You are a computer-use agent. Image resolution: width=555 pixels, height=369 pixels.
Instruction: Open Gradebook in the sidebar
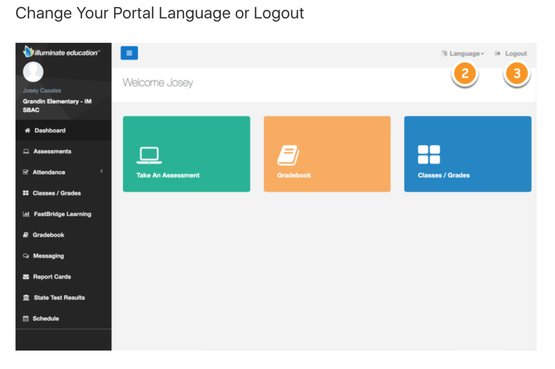[x=63, y=235]
